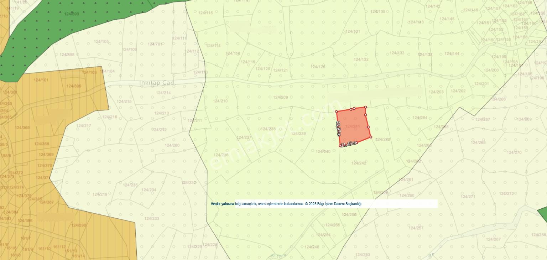Select parcel 124/237
The height and width of the screenshot is (260, 547).
pyautogui.click(x=244, y=137)
